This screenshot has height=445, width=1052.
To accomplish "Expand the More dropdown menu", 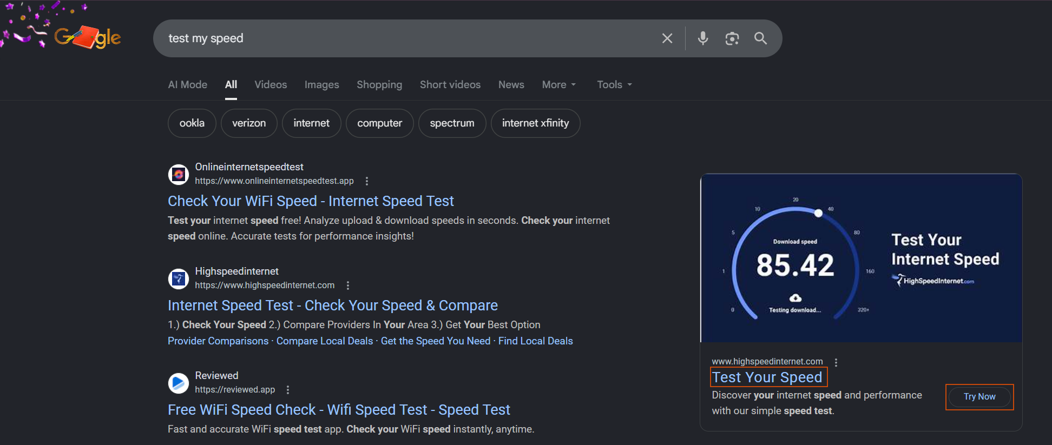I will pos(559,84).
